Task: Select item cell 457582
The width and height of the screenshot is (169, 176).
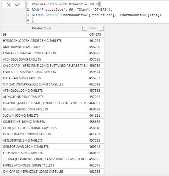Action: tap(96, 91)
